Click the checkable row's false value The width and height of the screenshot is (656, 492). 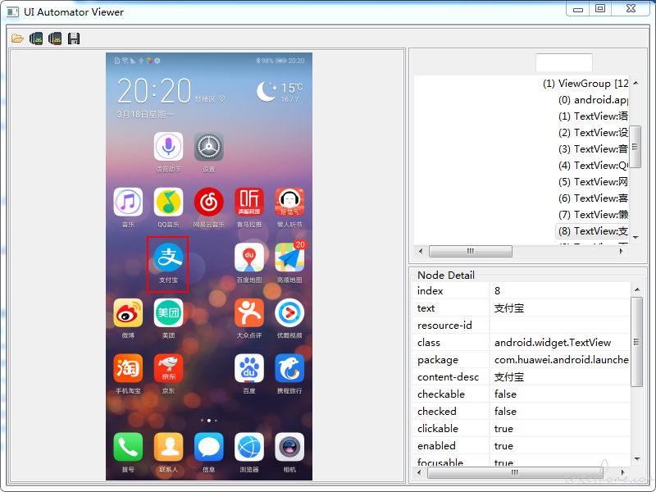pyautogui.click(x=505, y=394)
